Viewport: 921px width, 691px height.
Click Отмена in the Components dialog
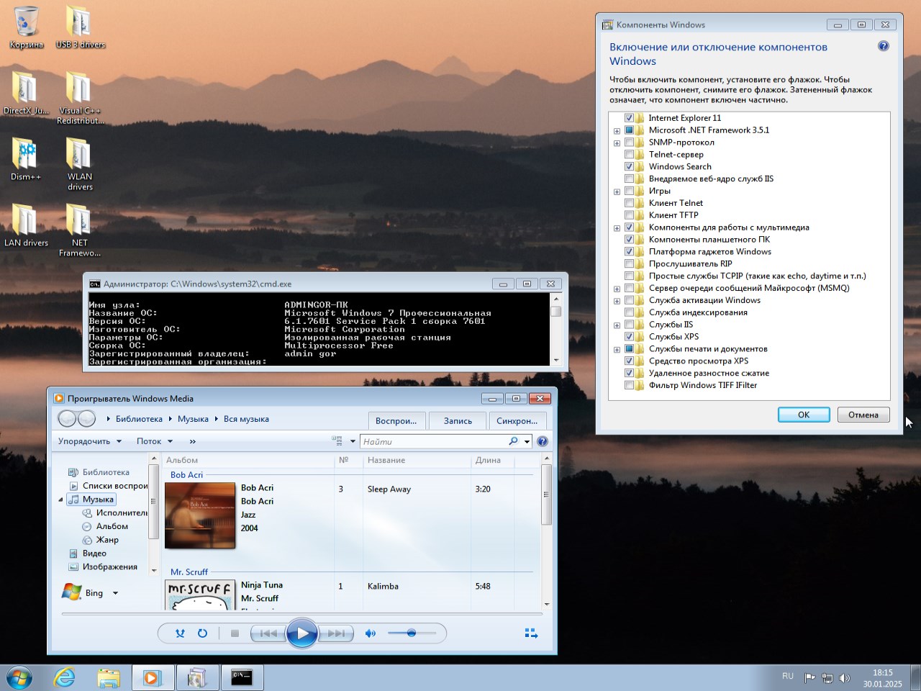[863, 415]
